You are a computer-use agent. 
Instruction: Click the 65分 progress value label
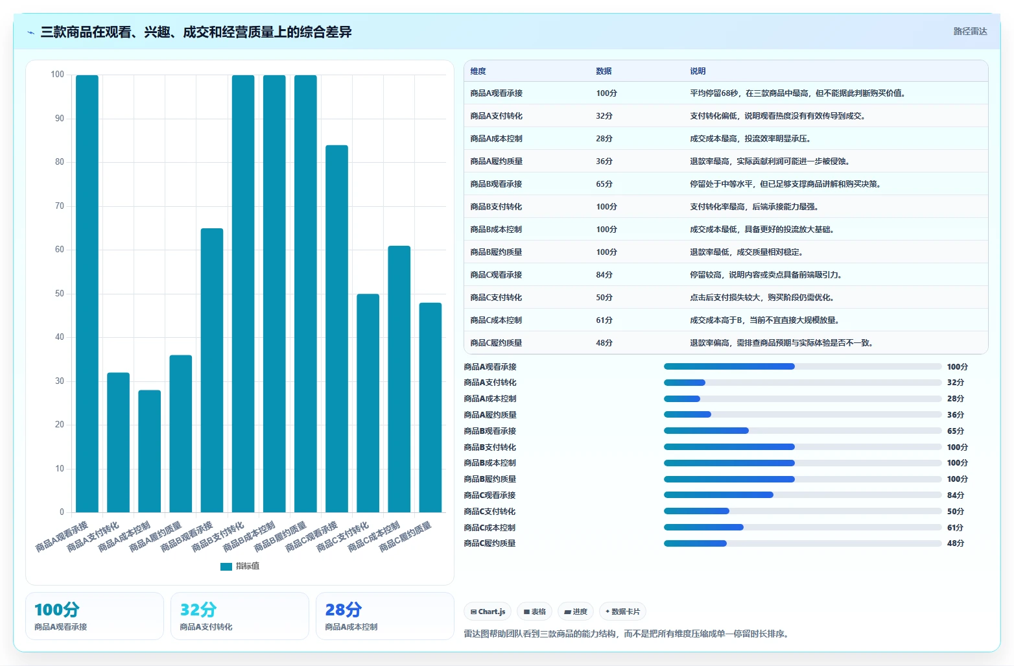(956, 431)
